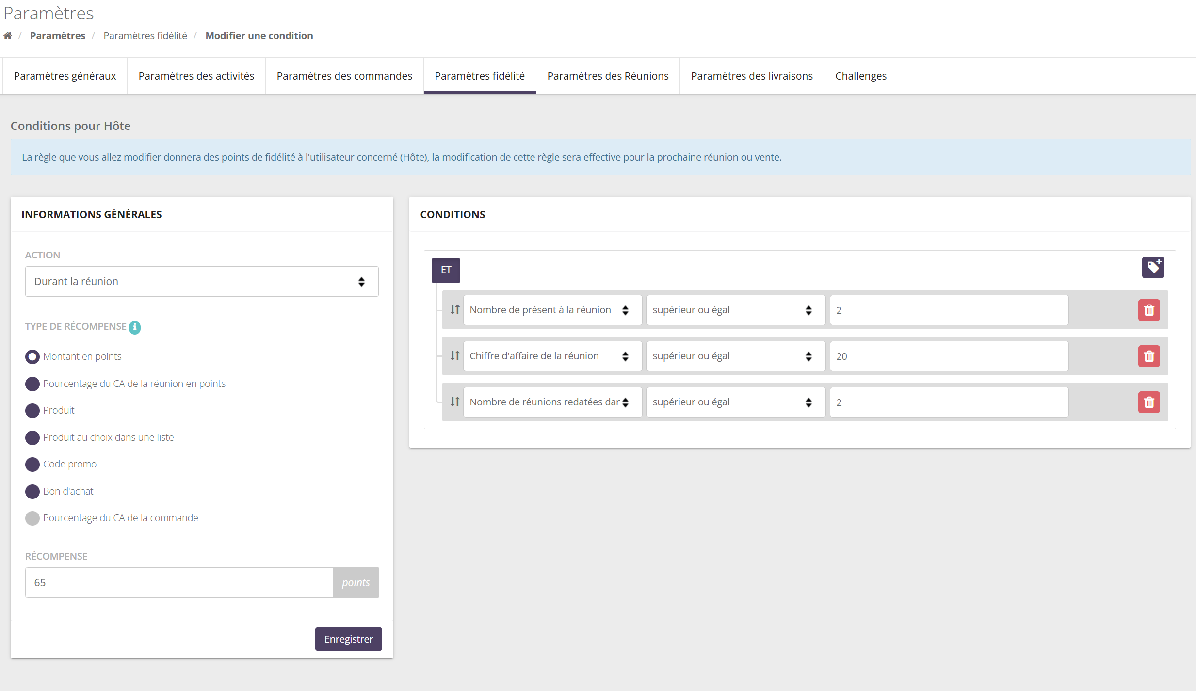Screen dimensions: 1196x691
Task: Click the add condition tag icon
Action: coord(1153,267)
